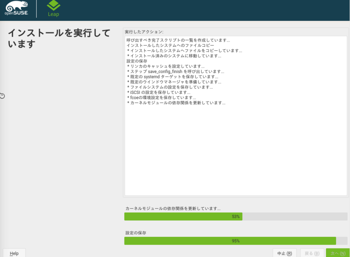Click the 設定の保存 label above 95% bar
Screen dimensions: 350x257
pos(136,233)
